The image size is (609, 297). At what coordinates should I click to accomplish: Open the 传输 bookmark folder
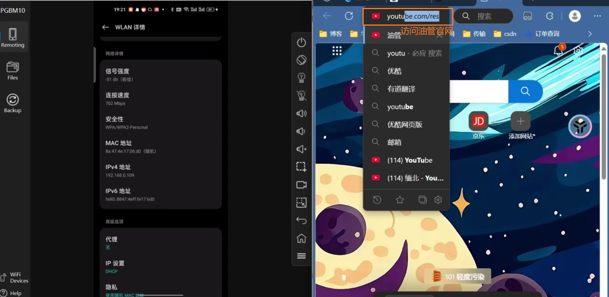coord(474,34)
